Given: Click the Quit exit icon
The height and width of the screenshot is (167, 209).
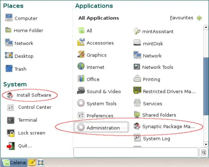Looking at the screenshot, I should (11, 146).
